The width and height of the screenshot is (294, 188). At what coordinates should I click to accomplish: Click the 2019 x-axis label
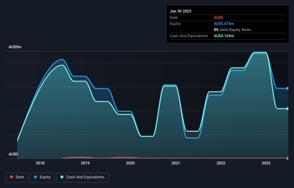click(x=85, y=163)
